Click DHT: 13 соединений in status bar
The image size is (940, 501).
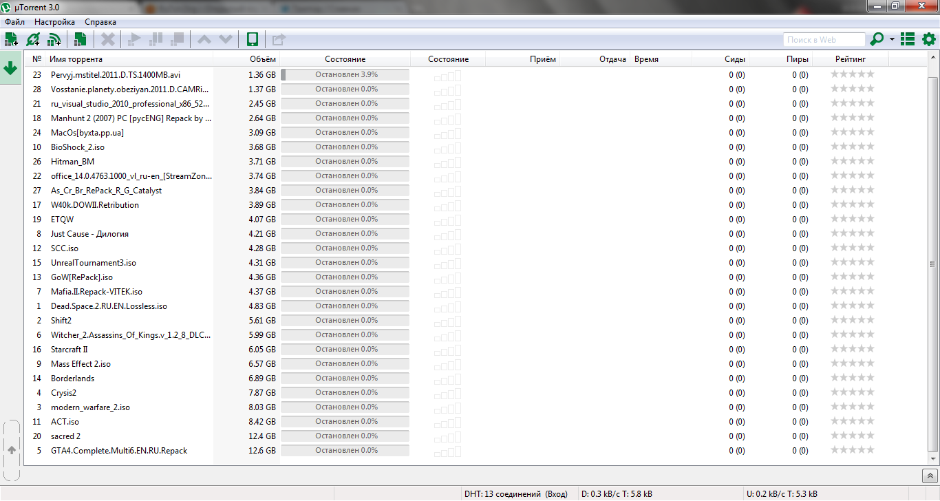point(516,493)
